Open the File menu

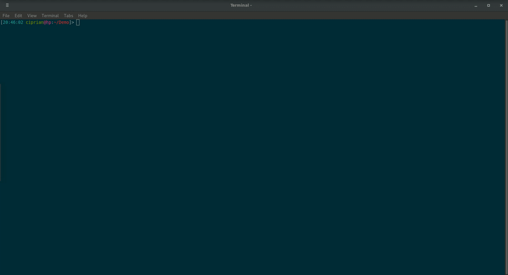click(6, 16)
